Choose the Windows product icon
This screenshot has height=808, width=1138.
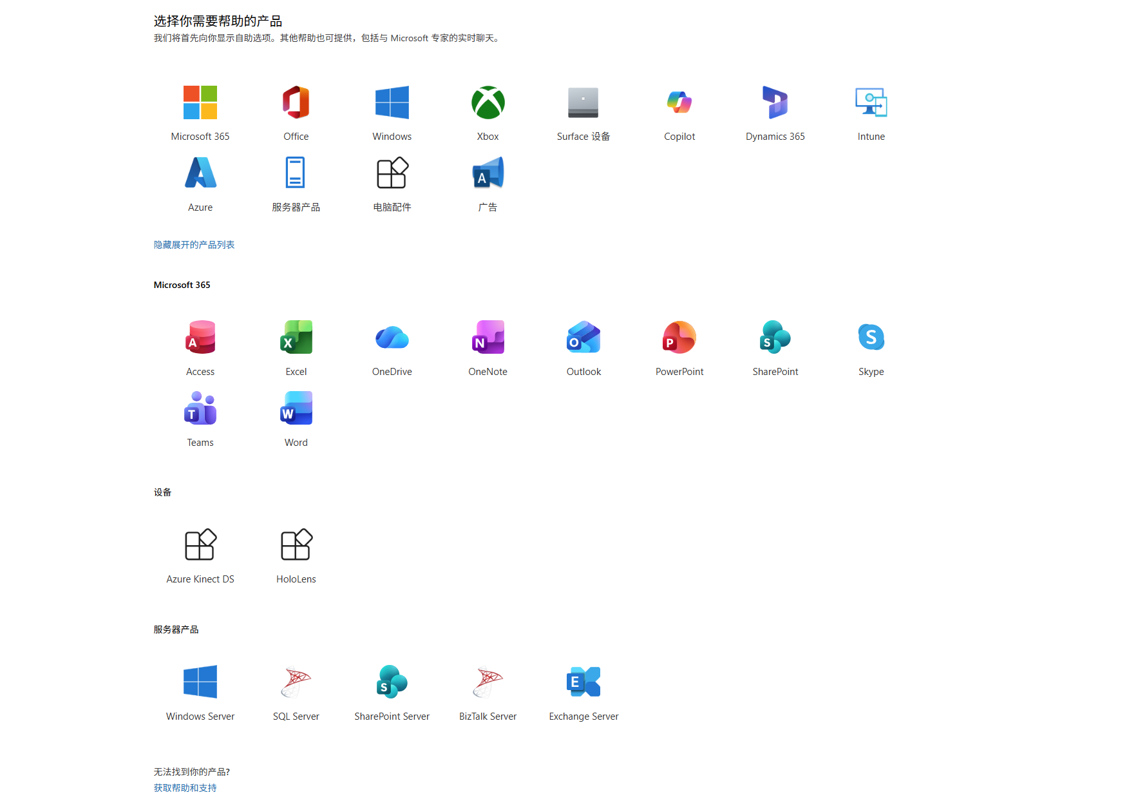[392, 102]
